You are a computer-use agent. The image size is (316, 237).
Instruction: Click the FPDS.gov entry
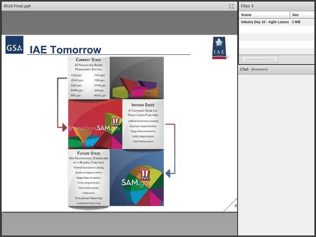click(100, 75)
